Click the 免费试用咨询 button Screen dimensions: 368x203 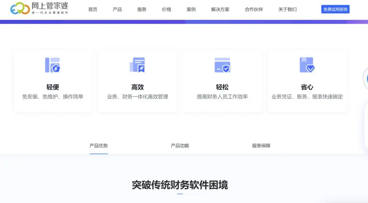click(335, 9)
